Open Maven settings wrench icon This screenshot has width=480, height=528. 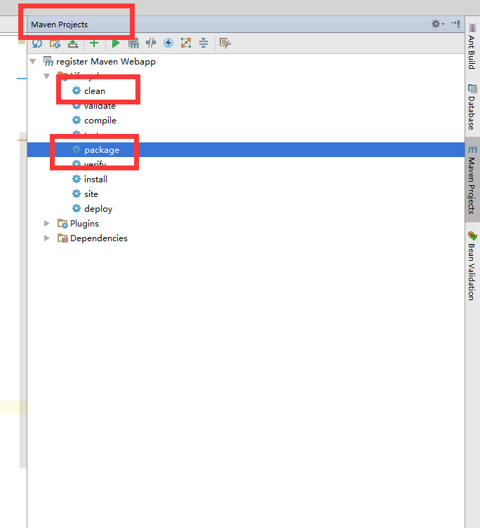pyautogui.click(x=225, y=43)
